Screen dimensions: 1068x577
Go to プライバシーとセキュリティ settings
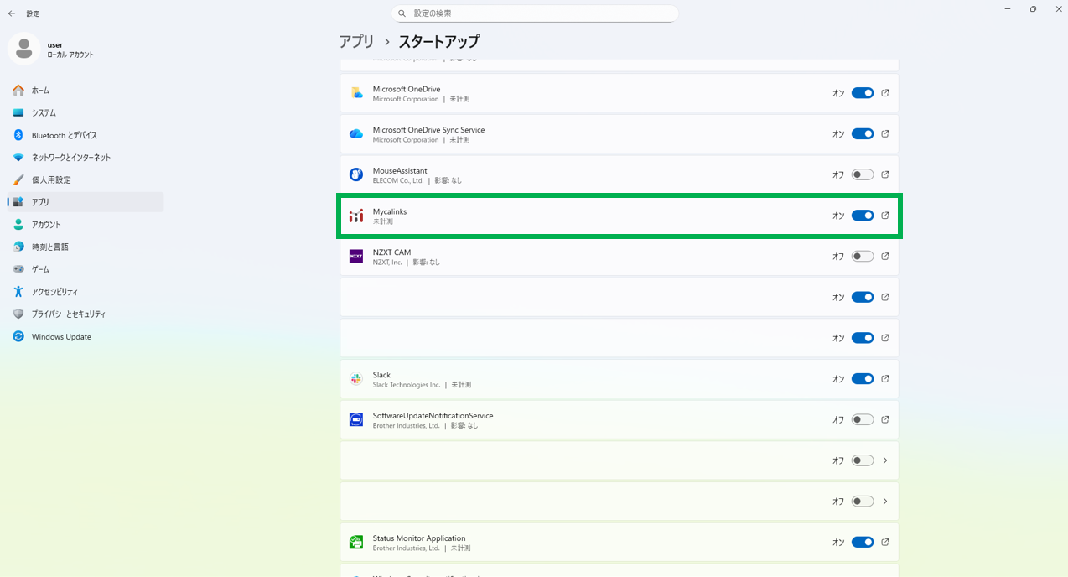[x=68, y=314]
